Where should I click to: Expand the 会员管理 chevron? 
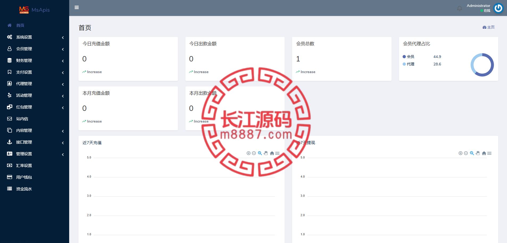(x=63, y=49)
